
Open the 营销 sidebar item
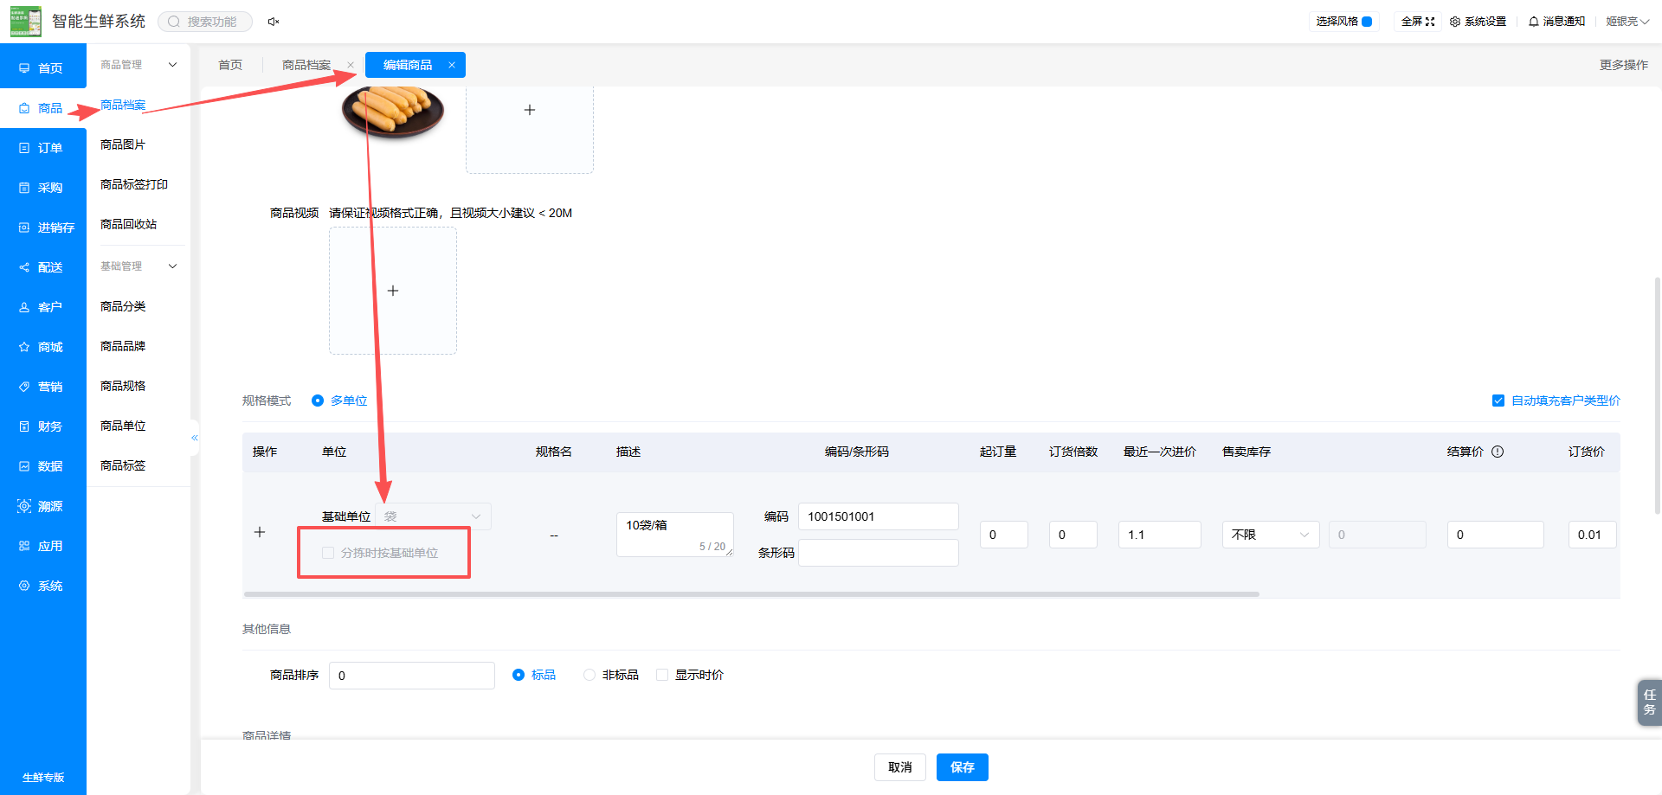pos(43,387)
